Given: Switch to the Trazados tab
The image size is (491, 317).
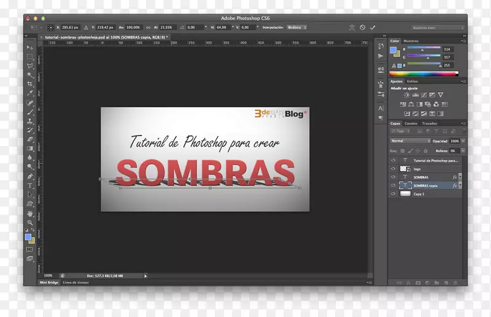Looking at the screenshot, I should (429, 123).
